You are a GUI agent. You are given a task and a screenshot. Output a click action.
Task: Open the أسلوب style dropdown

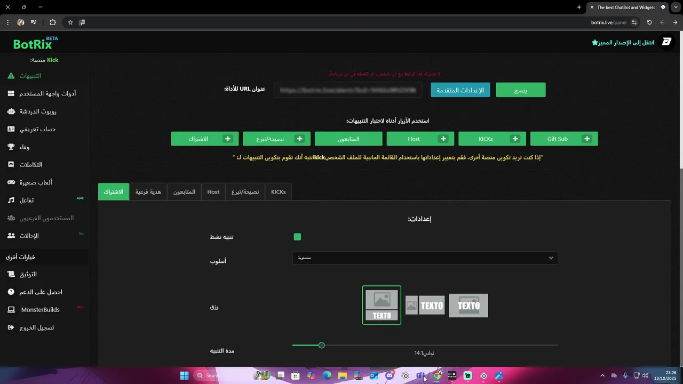(x=425, y=258)
